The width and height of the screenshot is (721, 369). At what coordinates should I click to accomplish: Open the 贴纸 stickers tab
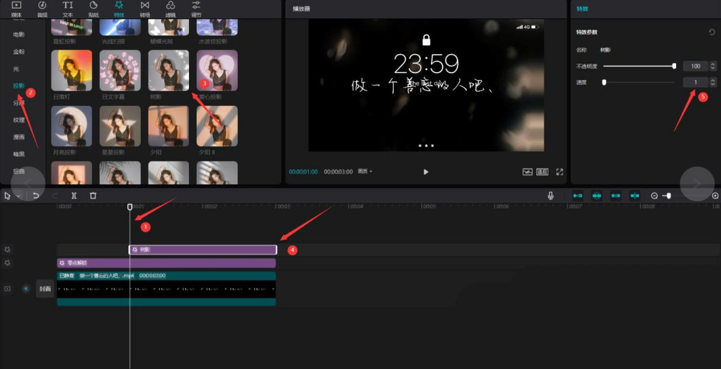[94, 8]
